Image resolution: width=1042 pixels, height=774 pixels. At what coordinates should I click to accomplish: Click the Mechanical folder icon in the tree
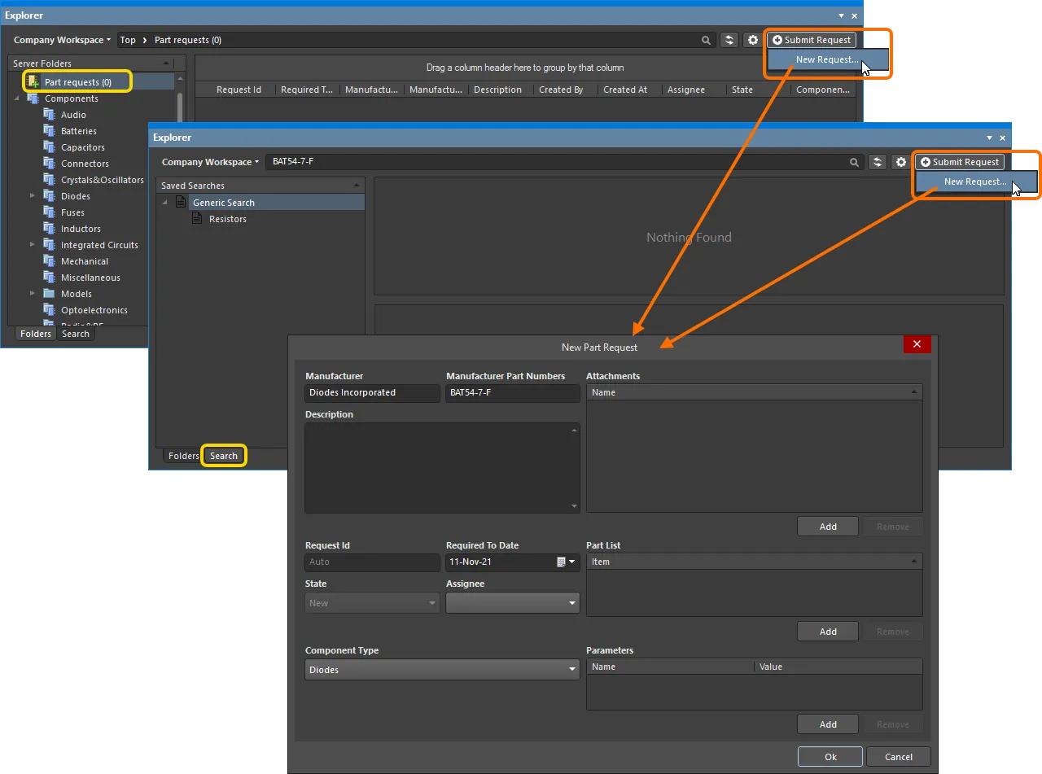click(x=49, y=261)
